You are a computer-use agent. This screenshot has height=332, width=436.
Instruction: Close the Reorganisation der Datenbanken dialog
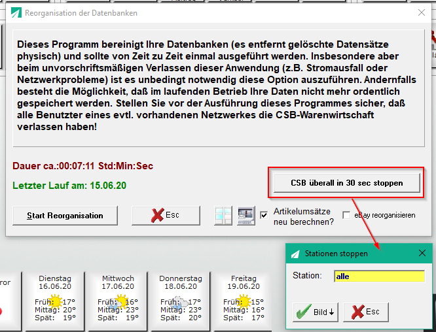coord(422,12)
